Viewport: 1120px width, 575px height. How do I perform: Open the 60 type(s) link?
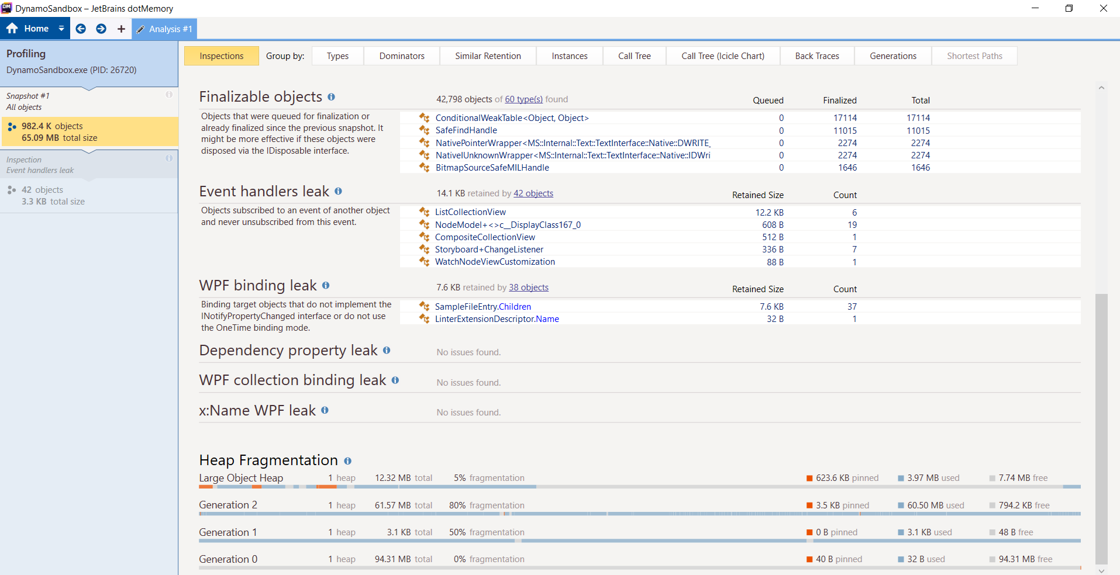(x=524, y=99)
